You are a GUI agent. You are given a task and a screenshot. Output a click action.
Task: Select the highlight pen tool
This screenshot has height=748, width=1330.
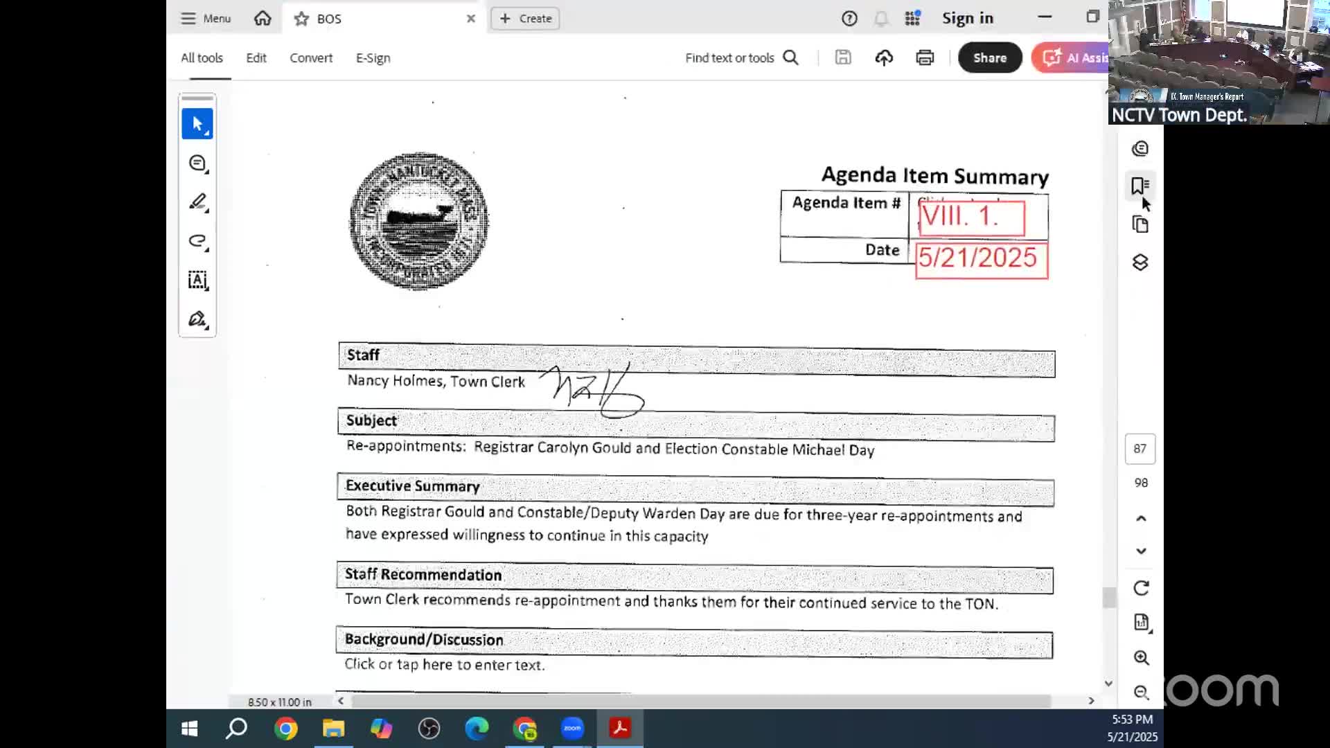pyautogui.click(x=197, y=202)
